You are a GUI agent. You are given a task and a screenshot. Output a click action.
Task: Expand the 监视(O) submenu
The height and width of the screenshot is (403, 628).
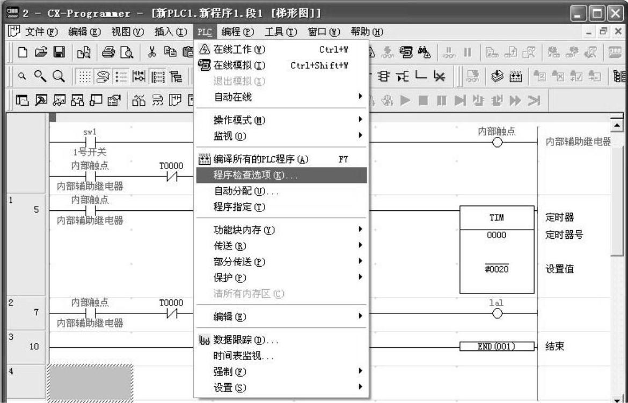pyautogui.click(x=282, y=136)
